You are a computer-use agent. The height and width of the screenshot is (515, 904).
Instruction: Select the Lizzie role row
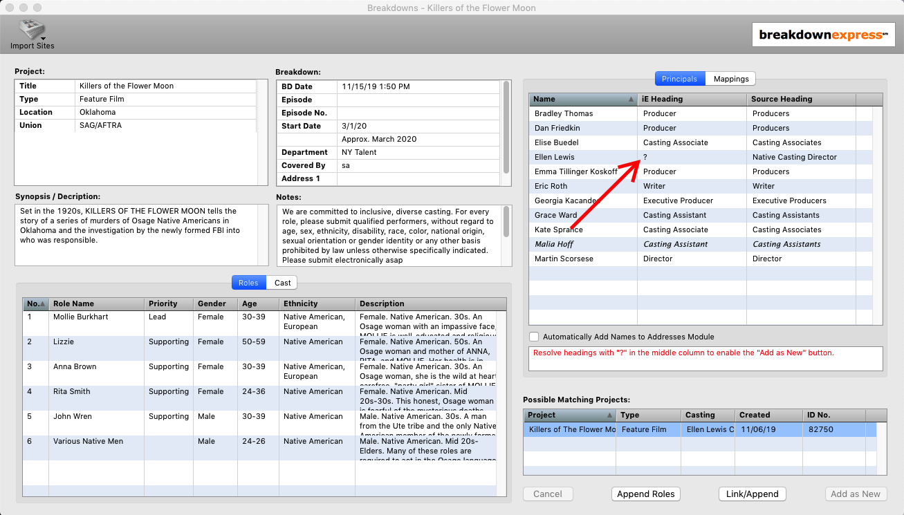point(259,348)
